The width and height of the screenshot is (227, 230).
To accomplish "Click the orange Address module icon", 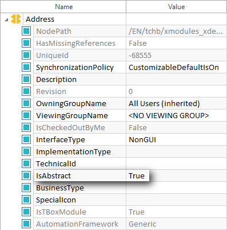I will click(16, 19).
